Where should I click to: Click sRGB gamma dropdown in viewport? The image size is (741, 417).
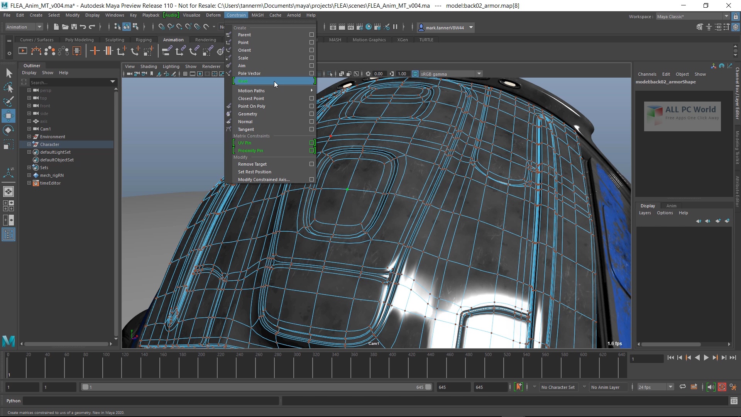pos(448,74)
